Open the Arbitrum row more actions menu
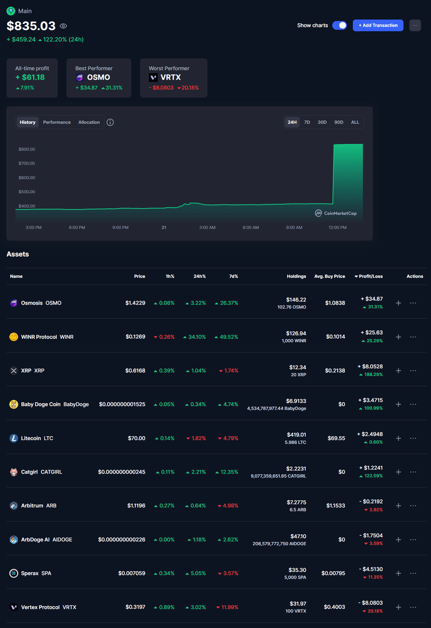 [413, 506]
